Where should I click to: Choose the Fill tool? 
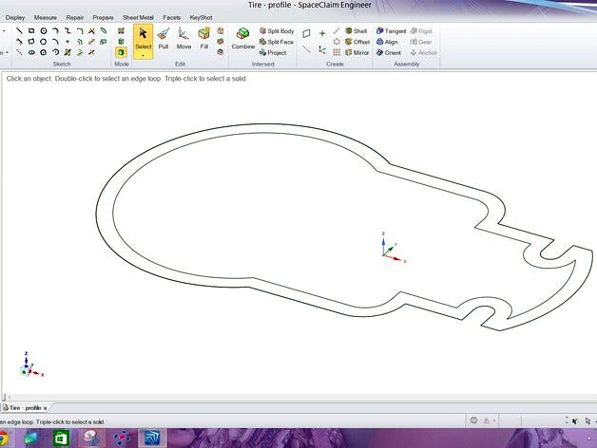[203, 37]
